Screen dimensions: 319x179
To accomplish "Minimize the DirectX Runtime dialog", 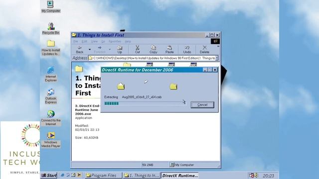I will [x=205, y=70].
